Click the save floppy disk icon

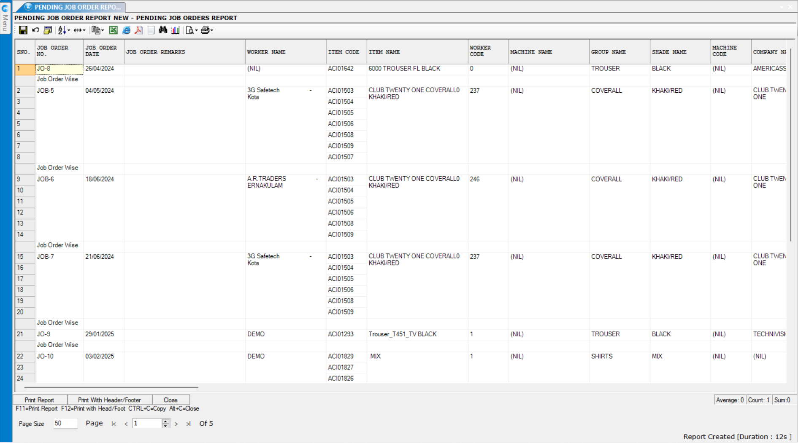23,30
